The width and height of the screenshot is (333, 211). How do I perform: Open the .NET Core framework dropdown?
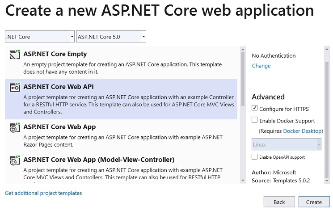click(40, 37)
